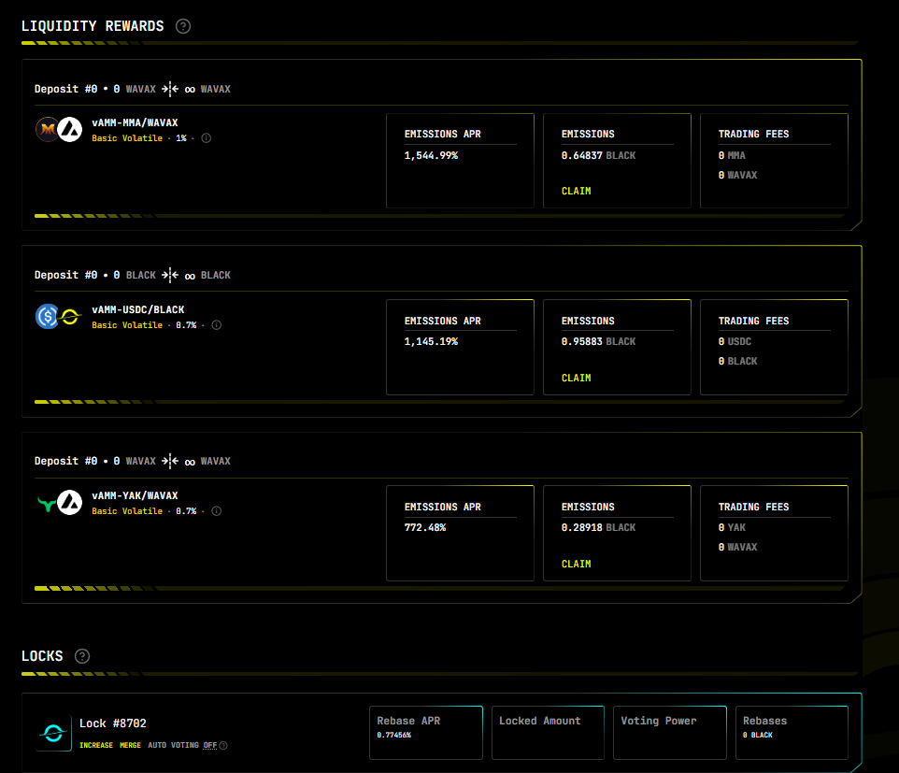899x773 pixels.
Task: Click the vAMM-MMA/WAVAX info icon
Action: pyautogui.click(x=207, y=138)
